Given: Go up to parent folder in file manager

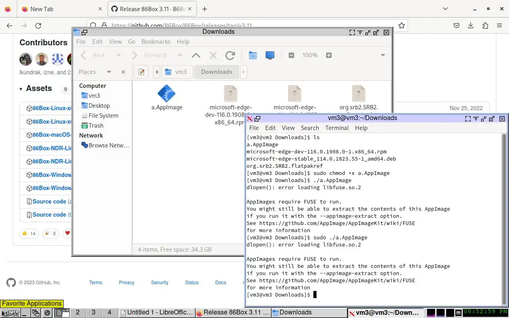Looking at the screenshot, I should pyautogui.click(x=196, y=55).
